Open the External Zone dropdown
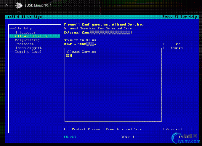202x146 pixels. click(x=98, y=32)
